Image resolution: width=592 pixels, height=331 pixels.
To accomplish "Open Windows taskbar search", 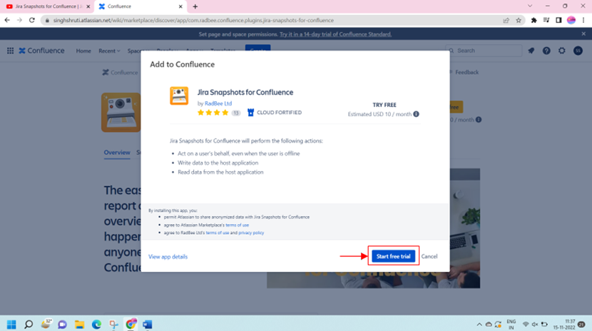I will coord(29,324).
